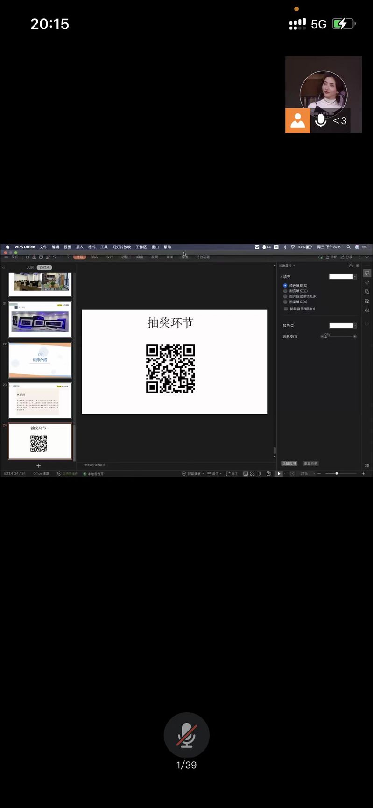
Task: Add a new slide with plus button
Action: [x=39, y=465]
